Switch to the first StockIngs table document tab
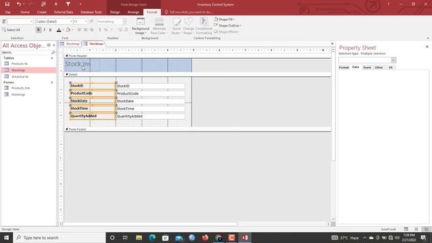432x243 pixels. point(70,44)
